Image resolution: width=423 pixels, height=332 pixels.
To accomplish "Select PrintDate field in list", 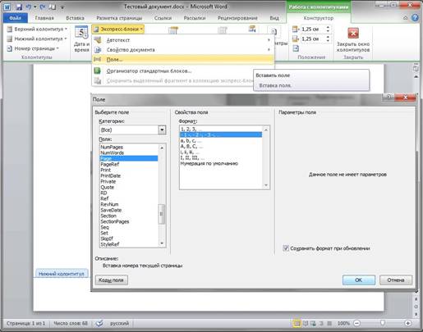I will pos(128,175).
